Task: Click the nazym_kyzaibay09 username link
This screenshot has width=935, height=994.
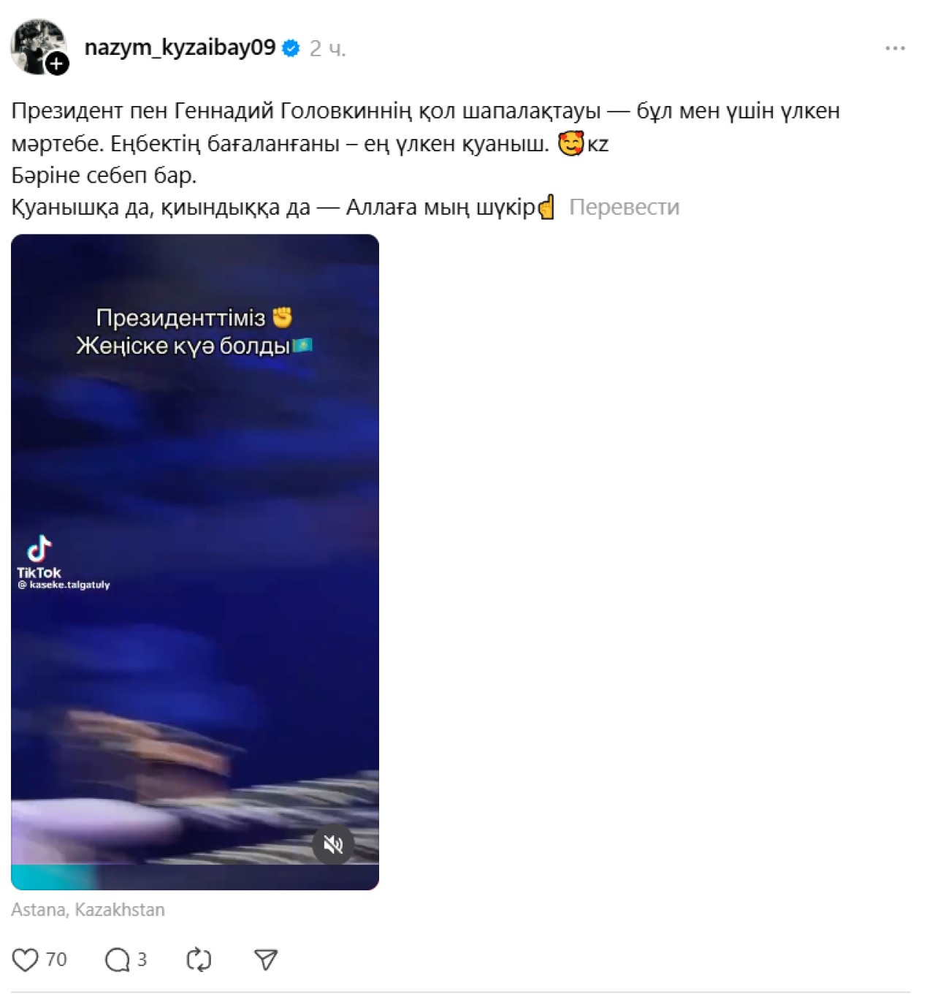Action: (180, 48)
